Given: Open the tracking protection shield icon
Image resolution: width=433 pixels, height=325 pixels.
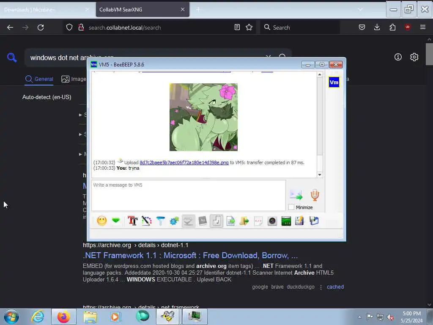Looking at the screenshot, I should [69, 27].
